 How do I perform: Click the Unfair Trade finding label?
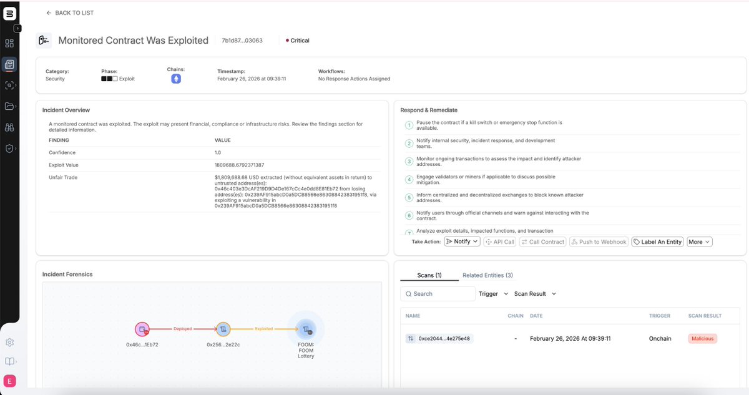(63, 177)
